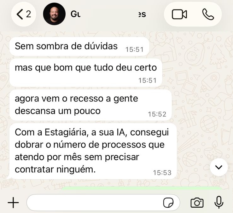The height and width of the screenshot is (213, 233).
Task: Jump to latest messages with down chevron
Action: click(x=219, y=167)
